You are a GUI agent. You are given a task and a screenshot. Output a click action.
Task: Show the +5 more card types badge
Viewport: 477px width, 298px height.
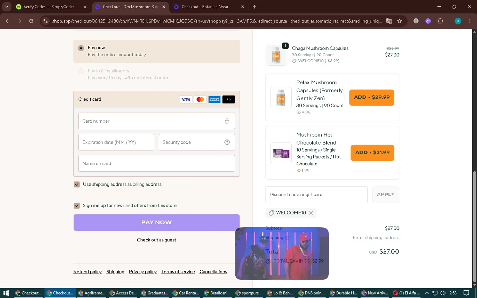pos(229,99)
